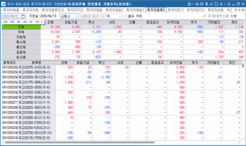Switch to the 투자자차트 tab
The image size is (246, 146).
coord(30,10)
